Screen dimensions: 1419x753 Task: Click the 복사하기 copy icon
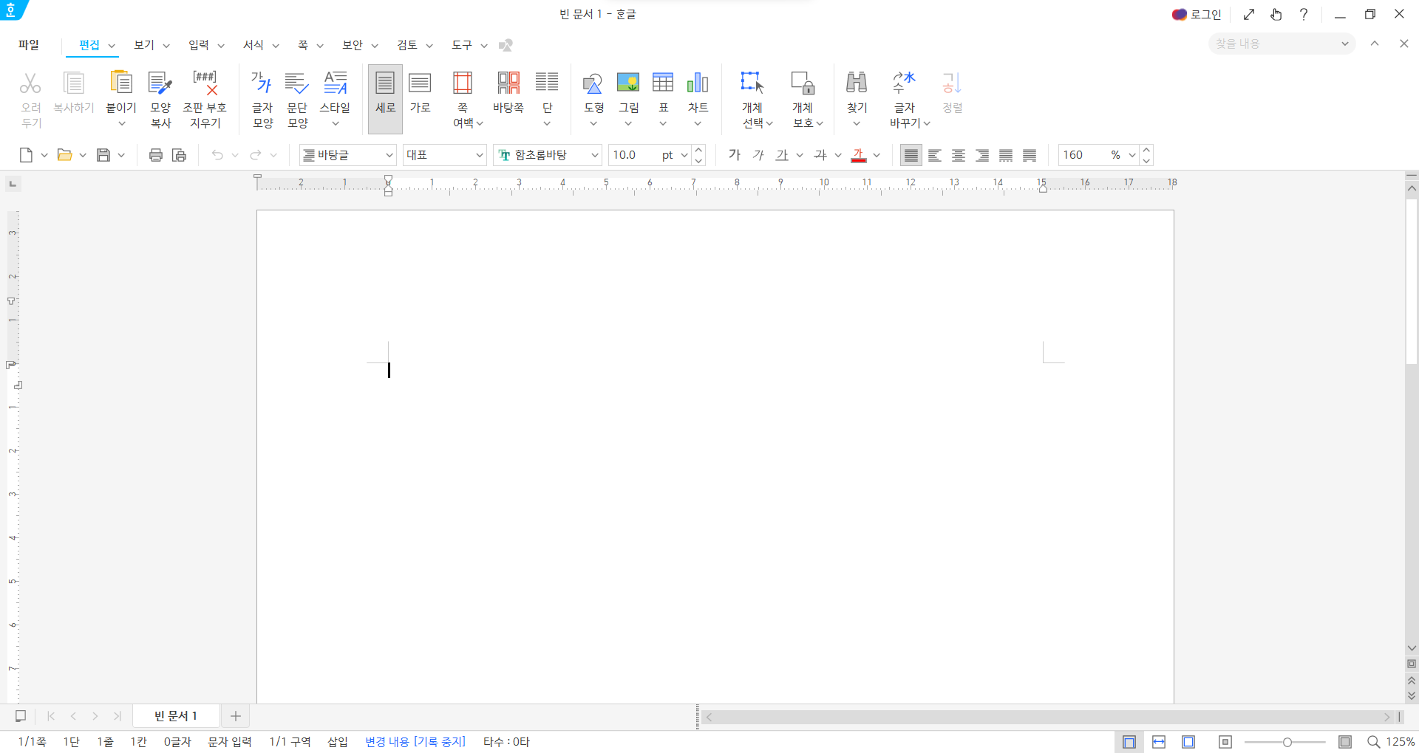tap(74, 83)
